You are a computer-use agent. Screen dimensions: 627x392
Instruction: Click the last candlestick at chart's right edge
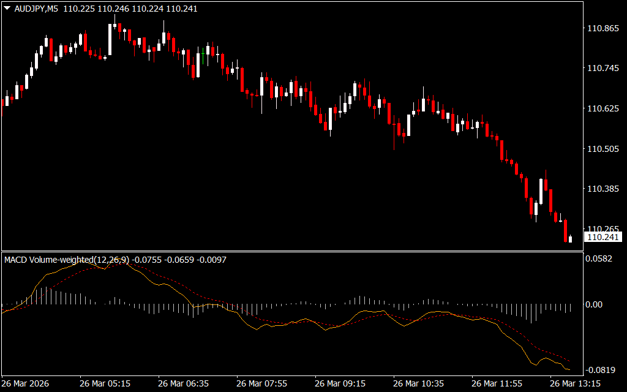pyautogui.click(x=571, y=239)
